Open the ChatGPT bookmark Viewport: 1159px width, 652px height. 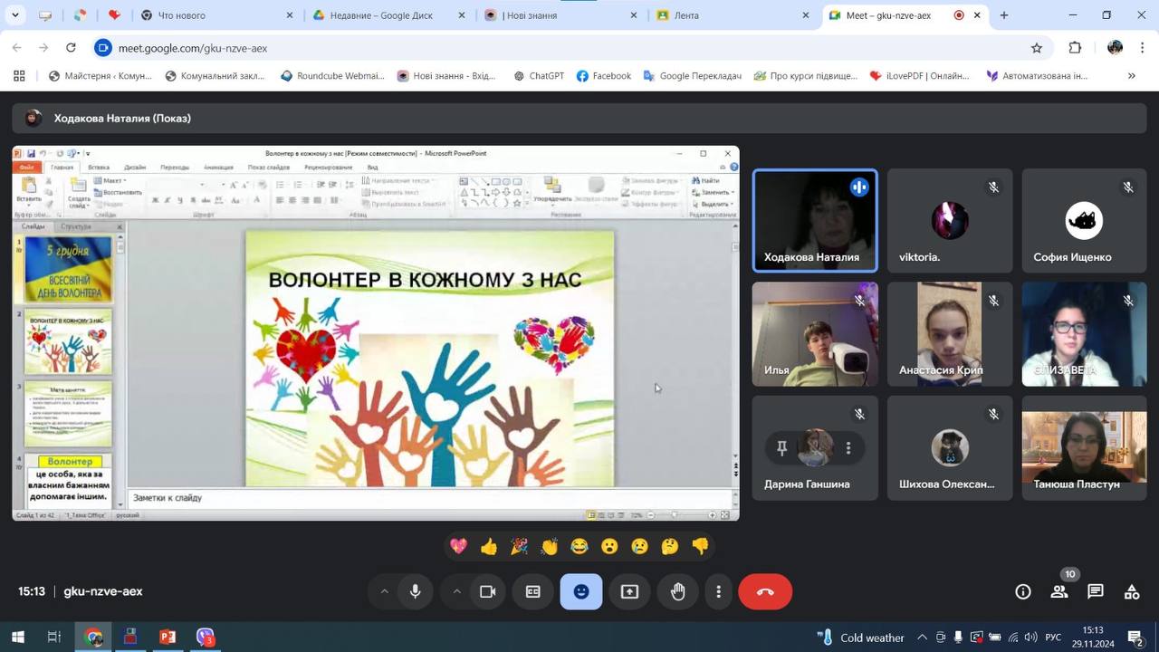point(538,76)
